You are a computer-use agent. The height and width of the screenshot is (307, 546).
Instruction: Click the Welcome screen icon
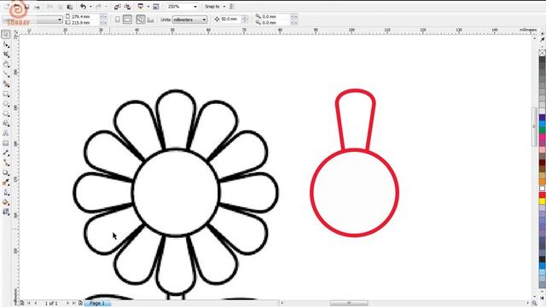pos(156,7)
